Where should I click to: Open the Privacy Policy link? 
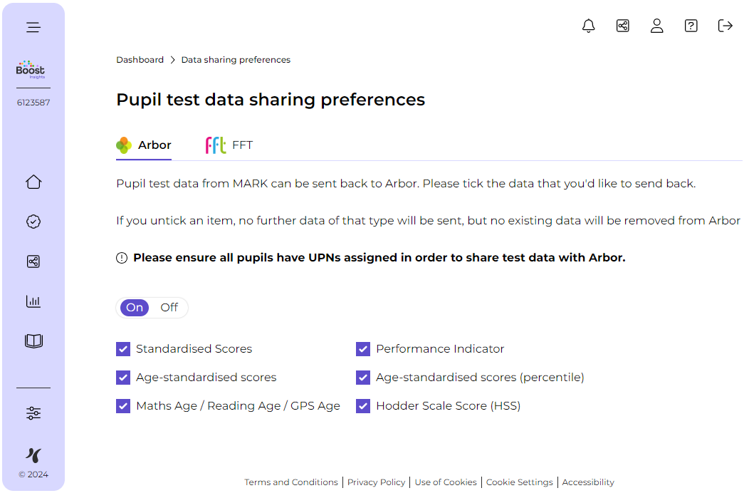pos(376,482)
